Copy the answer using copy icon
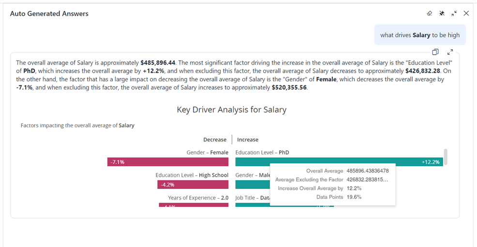Viewport: 477px width, 247px height. [435, 52]
